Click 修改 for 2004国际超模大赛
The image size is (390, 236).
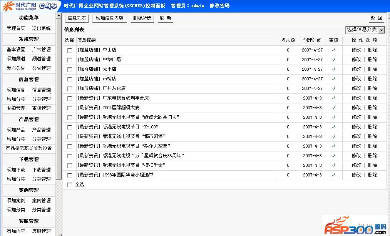pyautogui.click(x=356, y=108)
